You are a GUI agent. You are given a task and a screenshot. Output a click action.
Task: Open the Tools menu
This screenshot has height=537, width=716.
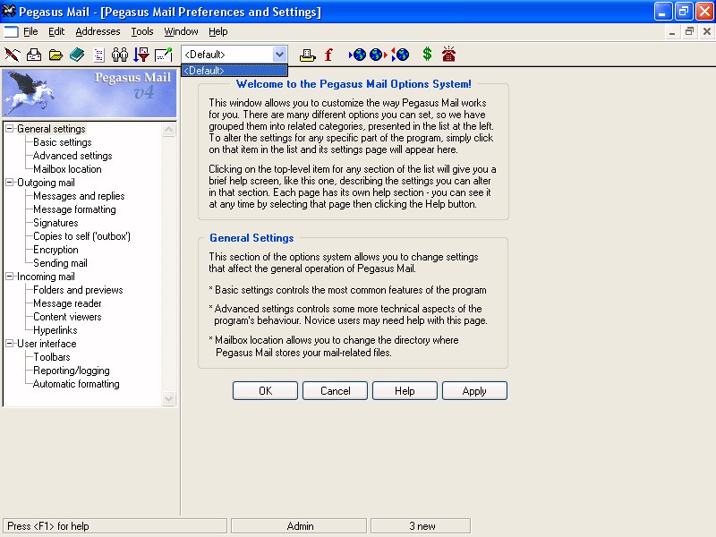coord(142,31)
